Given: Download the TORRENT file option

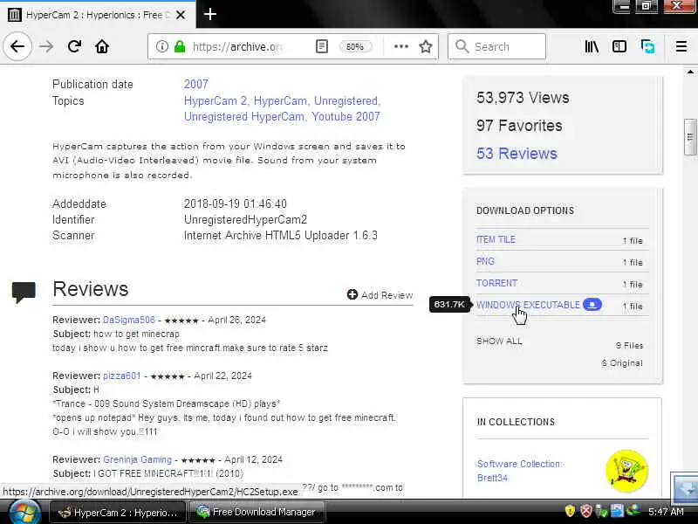Looking at the screenshot, I should [x=496, y=283].
